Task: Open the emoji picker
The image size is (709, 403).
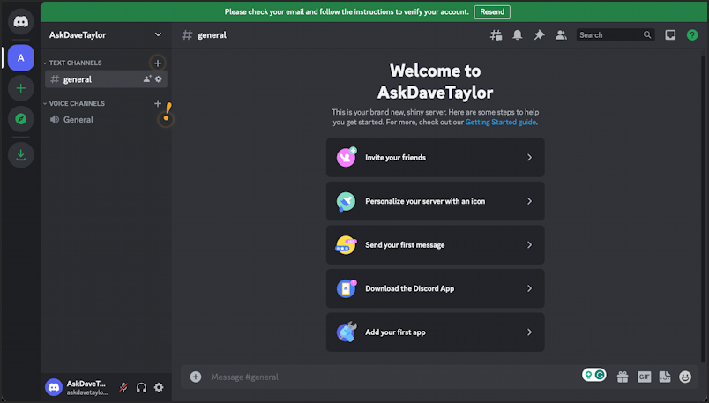Action: [x=685, y=377]
